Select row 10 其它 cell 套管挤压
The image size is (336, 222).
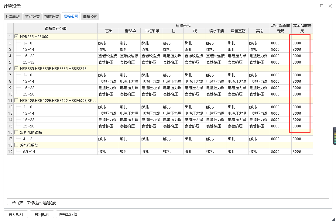click(259, 94)
